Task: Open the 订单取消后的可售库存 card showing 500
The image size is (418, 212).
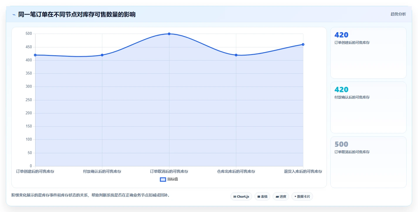Action: (368, 162)
